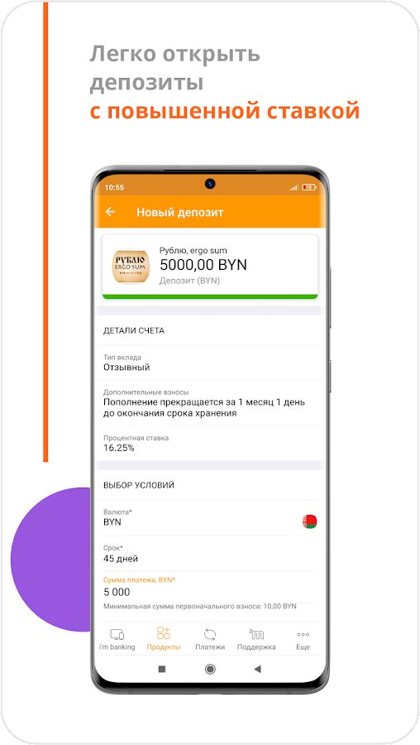Tap the Платежи tab label
The image size is (420, 745).
click(210, 647)
